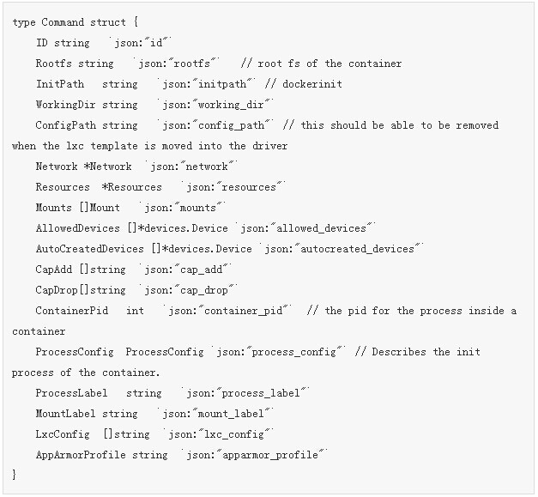The height and width of the screenshot is (497, 538).
Task: Click the json "cap_drop" tag
Action: click(x=190, y=289)
